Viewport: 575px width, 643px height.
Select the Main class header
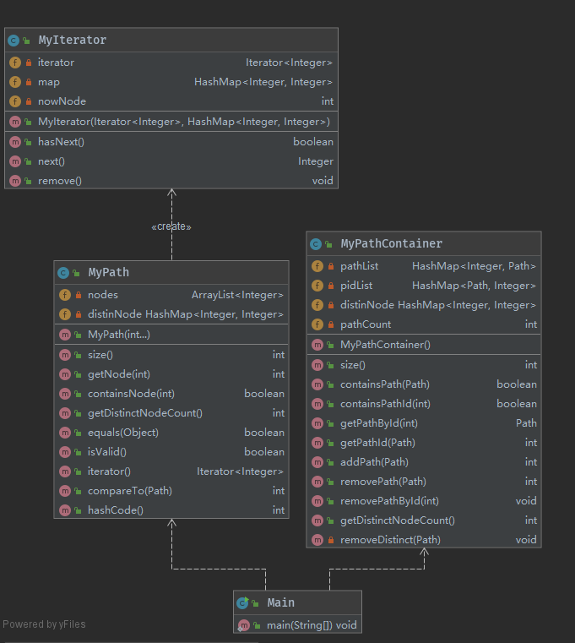(297, 602)
